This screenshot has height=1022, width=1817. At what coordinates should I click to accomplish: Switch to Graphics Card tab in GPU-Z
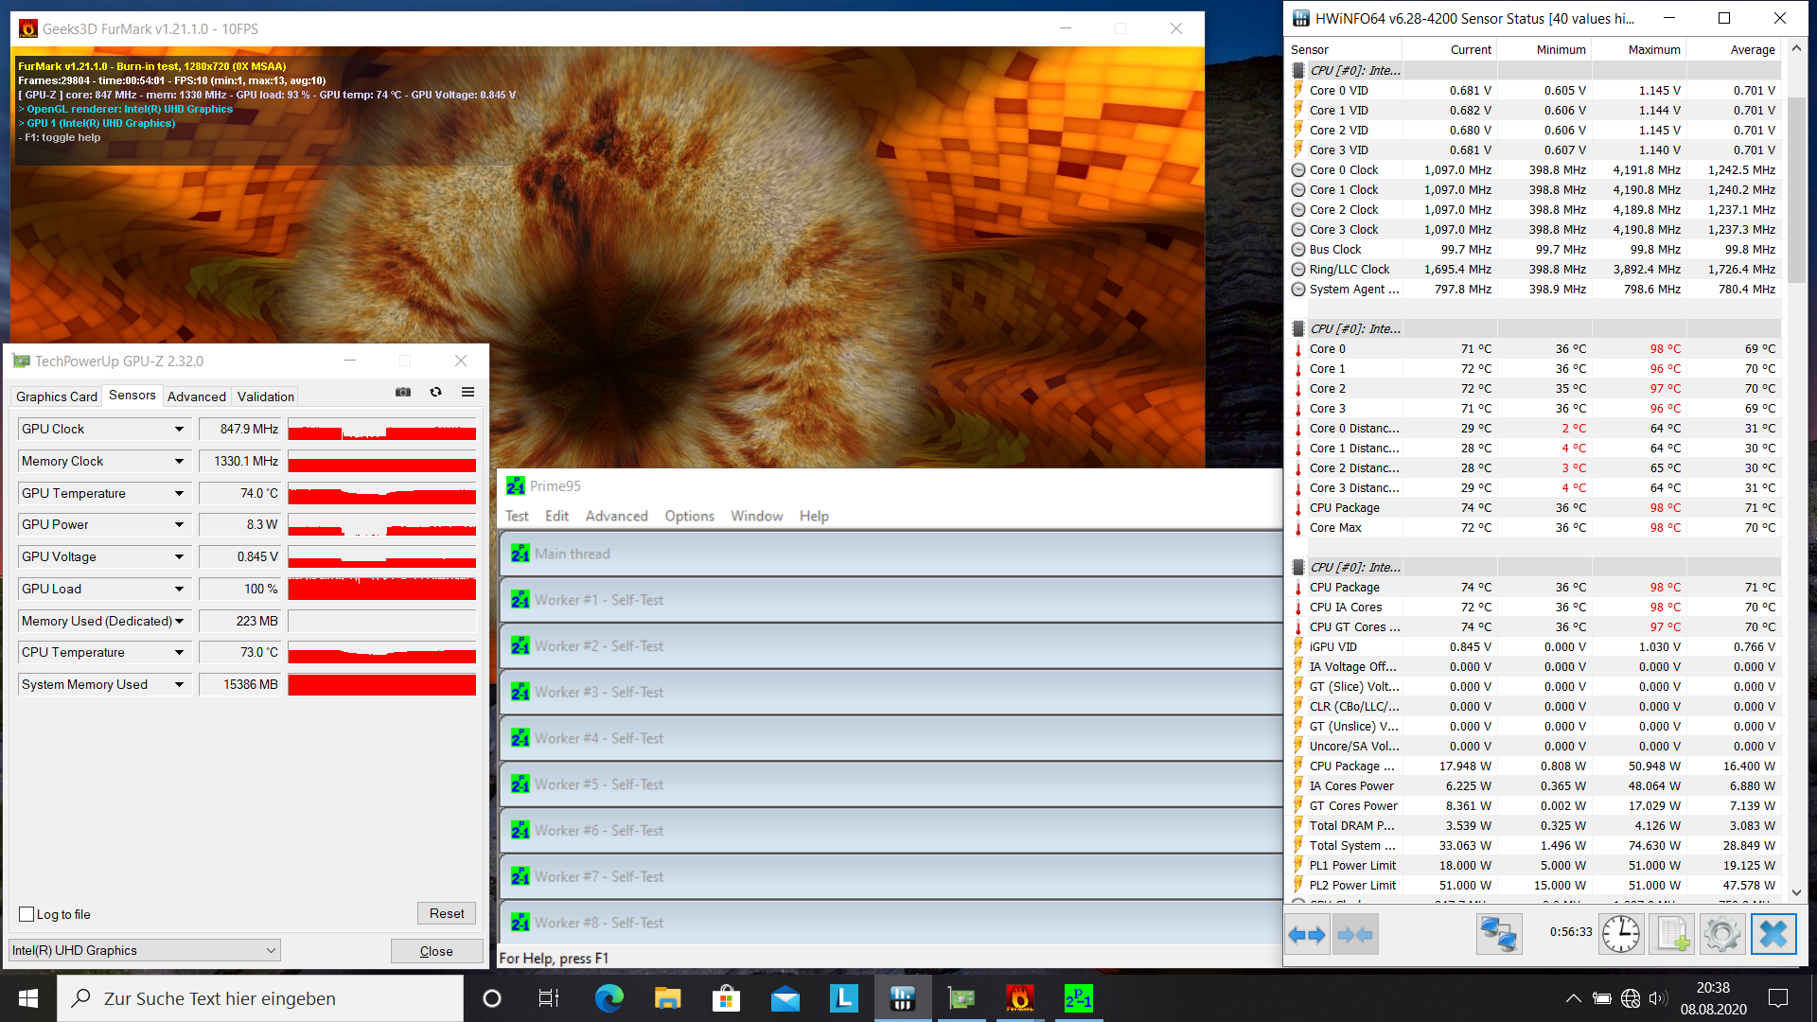[57, 396]
